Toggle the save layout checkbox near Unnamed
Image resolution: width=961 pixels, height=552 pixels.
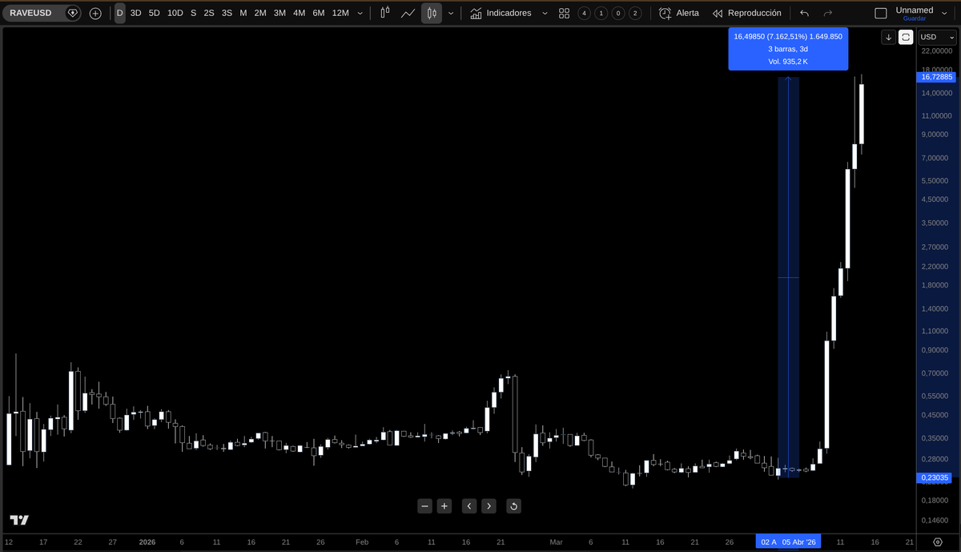pyautogui.click(x=881, y=11)
